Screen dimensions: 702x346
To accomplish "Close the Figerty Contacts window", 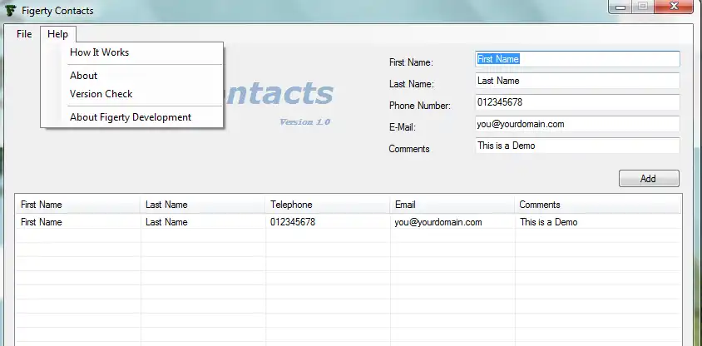I will tap(674, 7).
